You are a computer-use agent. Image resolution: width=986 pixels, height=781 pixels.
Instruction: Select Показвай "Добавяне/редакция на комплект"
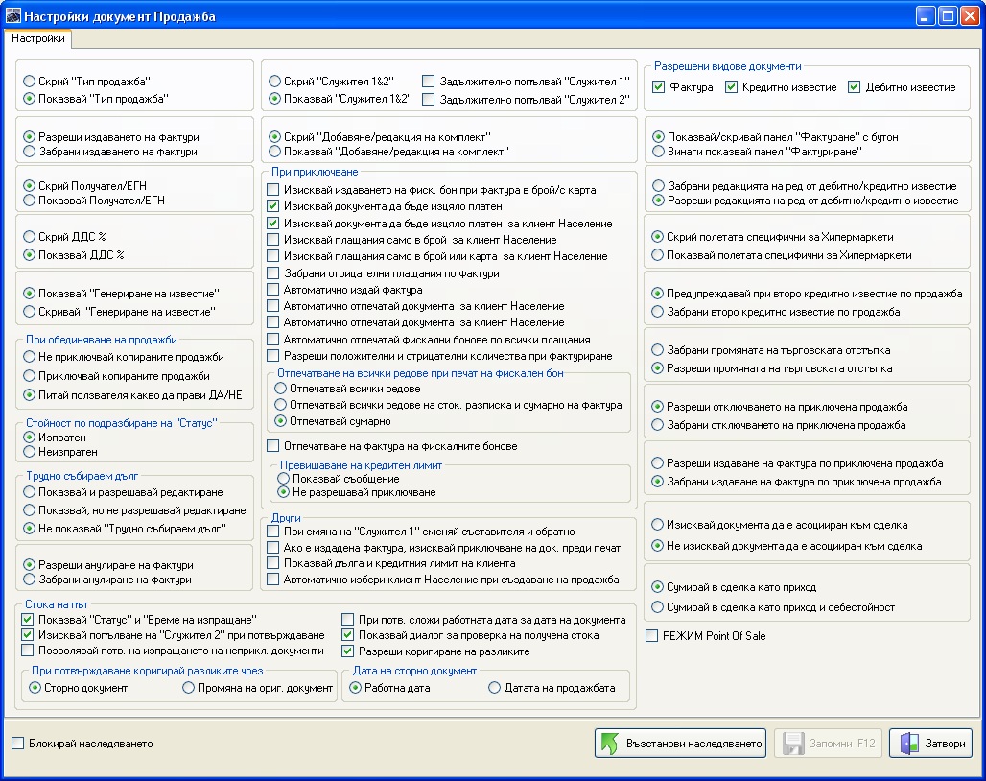pos(275,152)
